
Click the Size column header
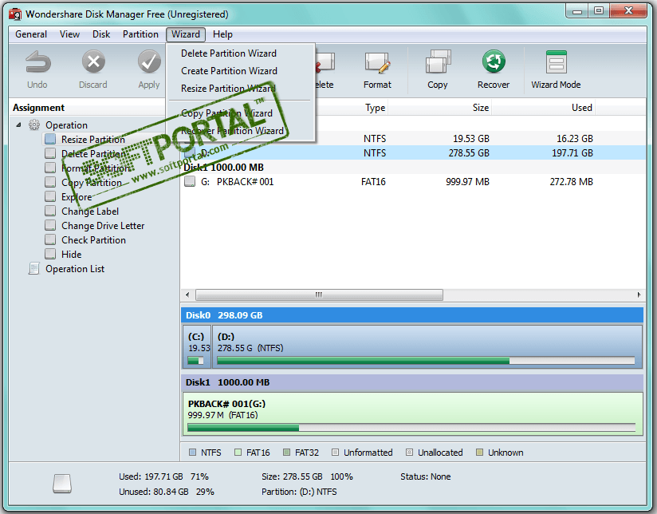point(481,108)
